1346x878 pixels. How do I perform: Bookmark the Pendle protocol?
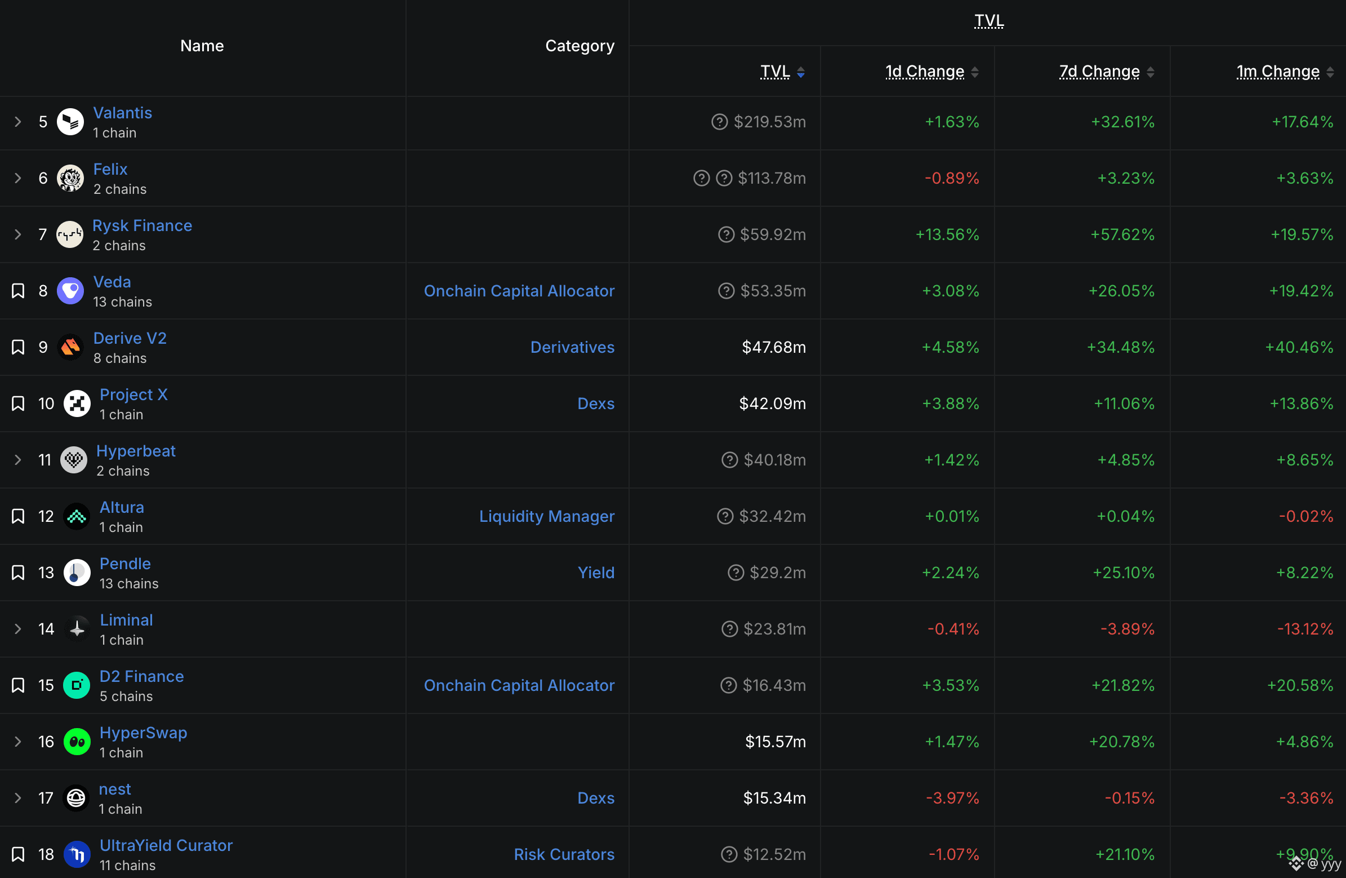[x=18, y=573]
